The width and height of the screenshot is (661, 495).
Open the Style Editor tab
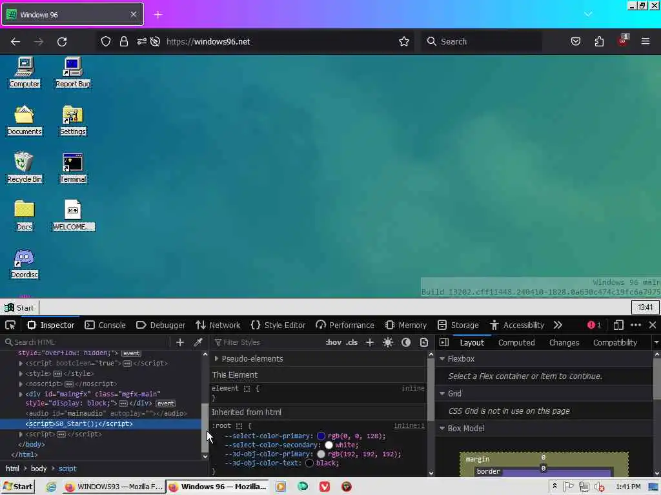(278, 325)
